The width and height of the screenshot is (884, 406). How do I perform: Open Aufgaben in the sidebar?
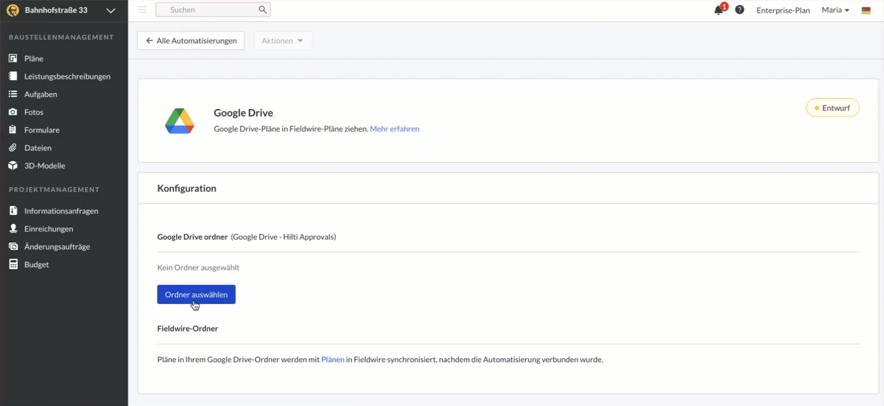point(41,94)
